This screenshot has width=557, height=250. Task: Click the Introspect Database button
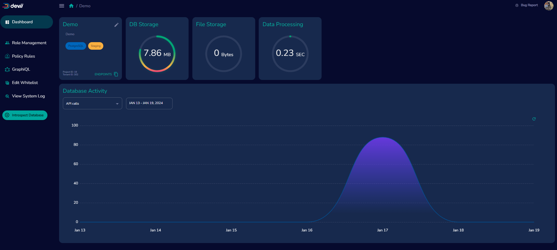click(25, 115)
